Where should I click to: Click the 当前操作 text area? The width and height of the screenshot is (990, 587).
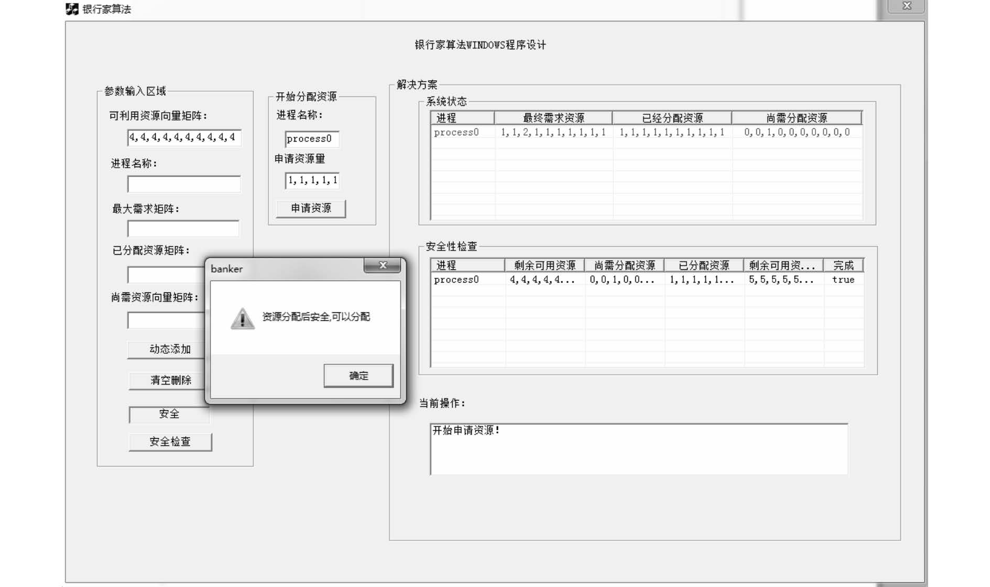[638, 449]
